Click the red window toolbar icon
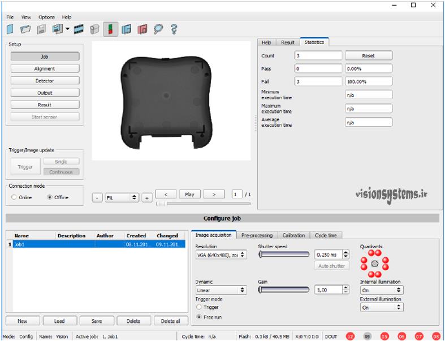The width and height of the screenshot is (445, 341). 142,29
